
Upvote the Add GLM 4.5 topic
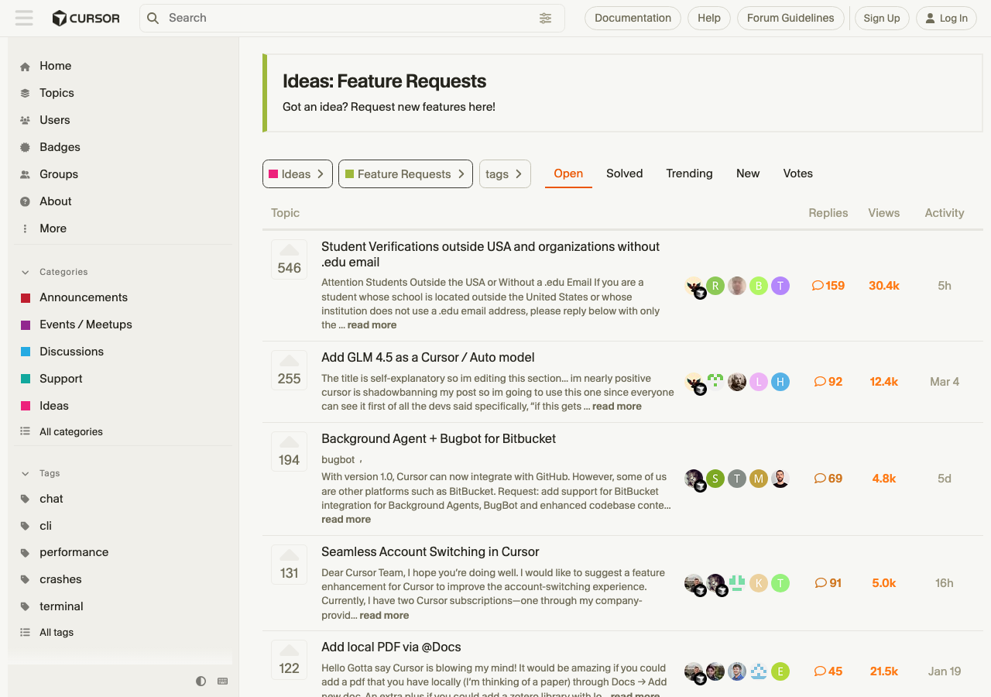289,361
